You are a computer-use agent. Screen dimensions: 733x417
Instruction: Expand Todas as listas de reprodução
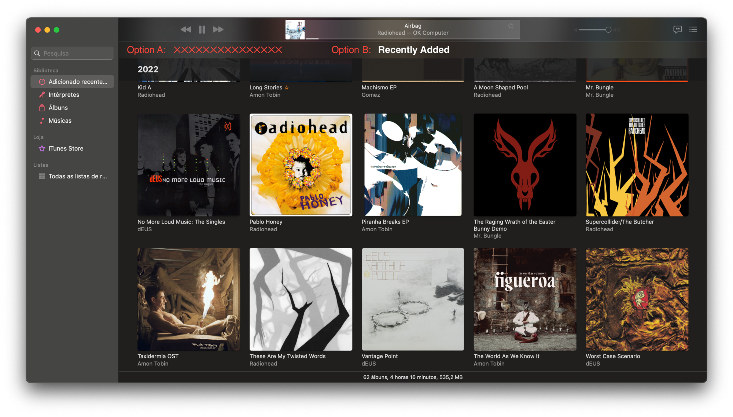(77, 176)
